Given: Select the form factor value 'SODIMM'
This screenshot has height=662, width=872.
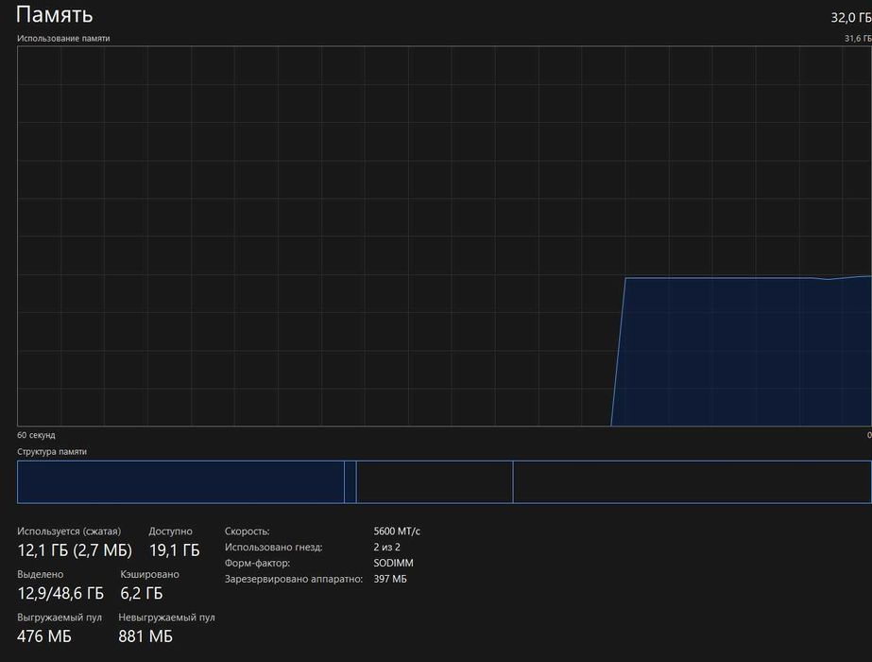Looking at the screenshot, I should click(393, 564).
